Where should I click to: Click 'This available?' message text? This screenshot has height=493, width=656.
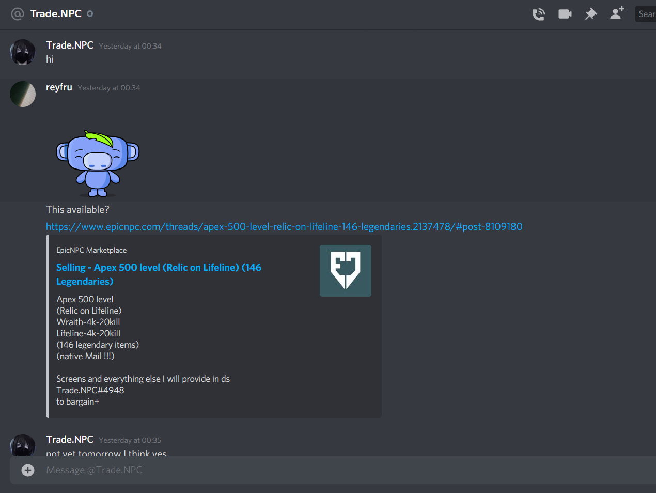(77, 209)
